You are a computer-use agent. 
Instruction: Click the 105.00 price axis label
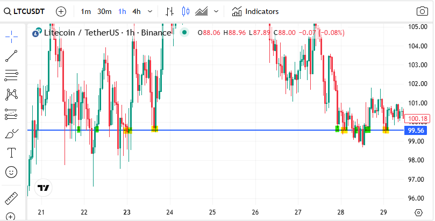[418, 27]
